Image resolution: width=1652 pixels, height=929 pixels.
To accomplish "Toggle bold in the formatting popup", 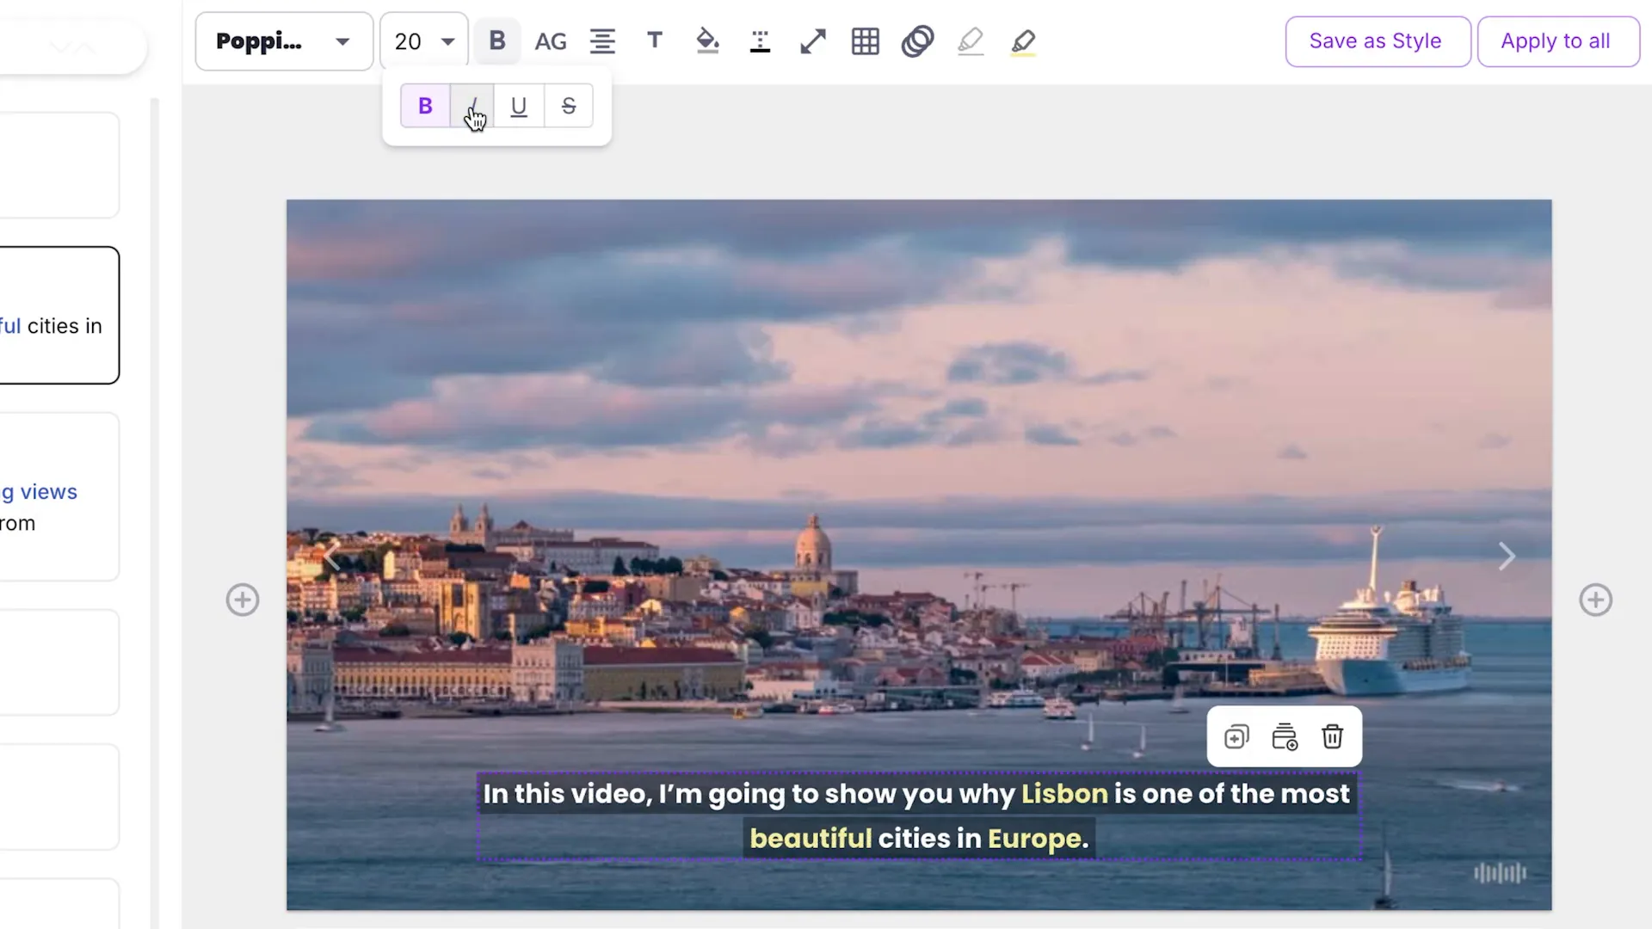I will [425, 106].
